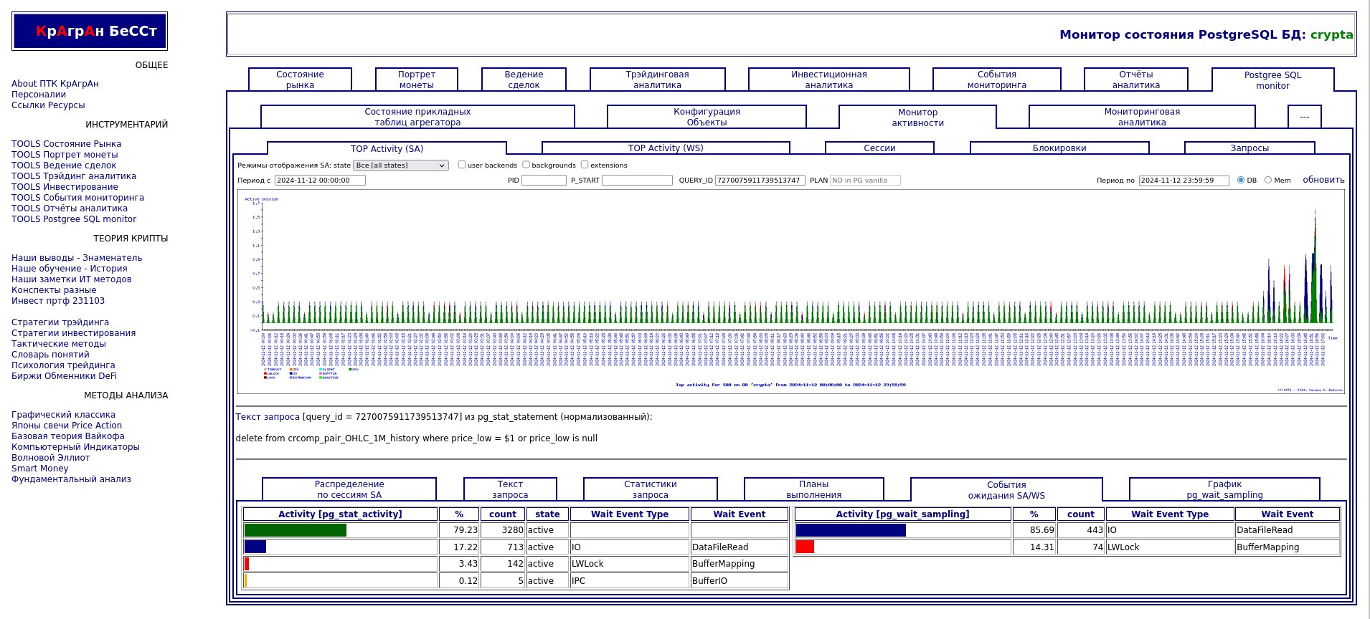This screenshot has height=619, width=1370.
Task: Open the Блокировки tab
Action: (1059, 148)
